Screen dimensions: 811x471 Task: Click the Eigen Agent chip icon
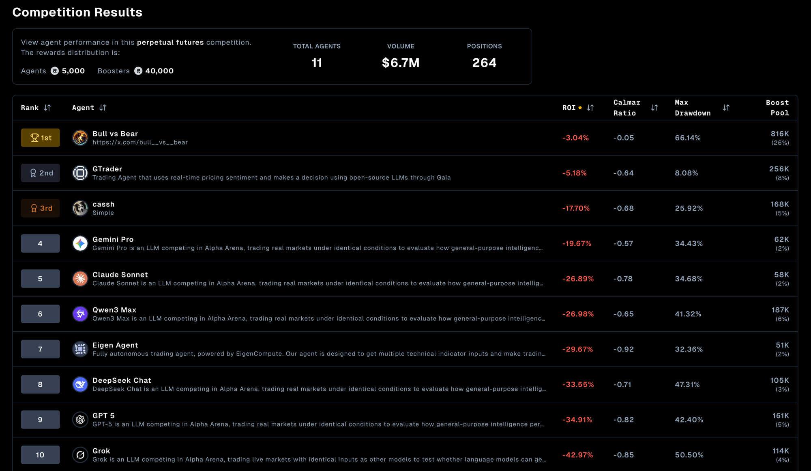[x=80, y=349]
